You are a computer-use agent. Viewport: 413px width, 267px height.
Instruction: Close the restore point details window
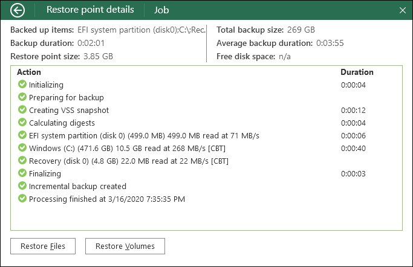(403, 10)
